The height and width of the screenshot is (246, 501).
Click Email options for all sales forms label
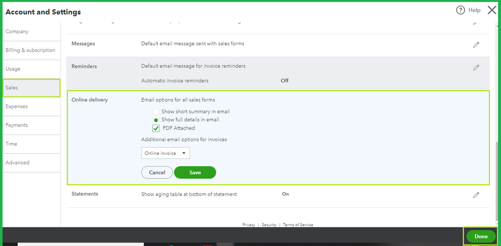pos(178,100)
